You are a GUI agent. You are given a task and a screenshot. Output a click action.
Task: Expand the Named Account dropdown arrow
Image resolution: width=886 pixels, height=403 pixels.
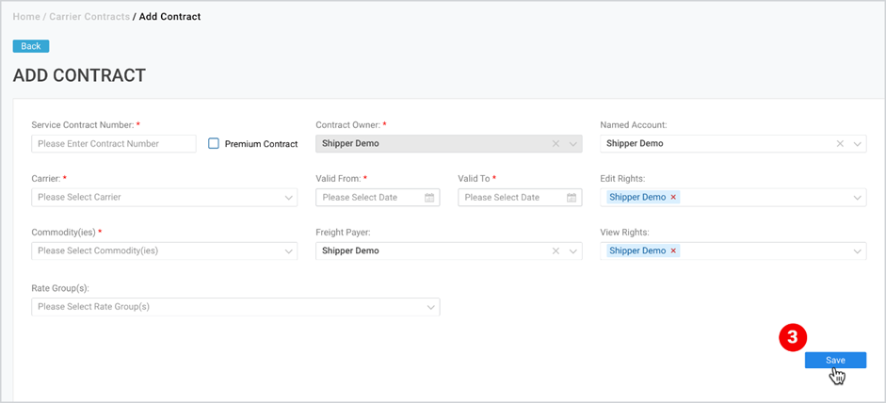point(857,143)
